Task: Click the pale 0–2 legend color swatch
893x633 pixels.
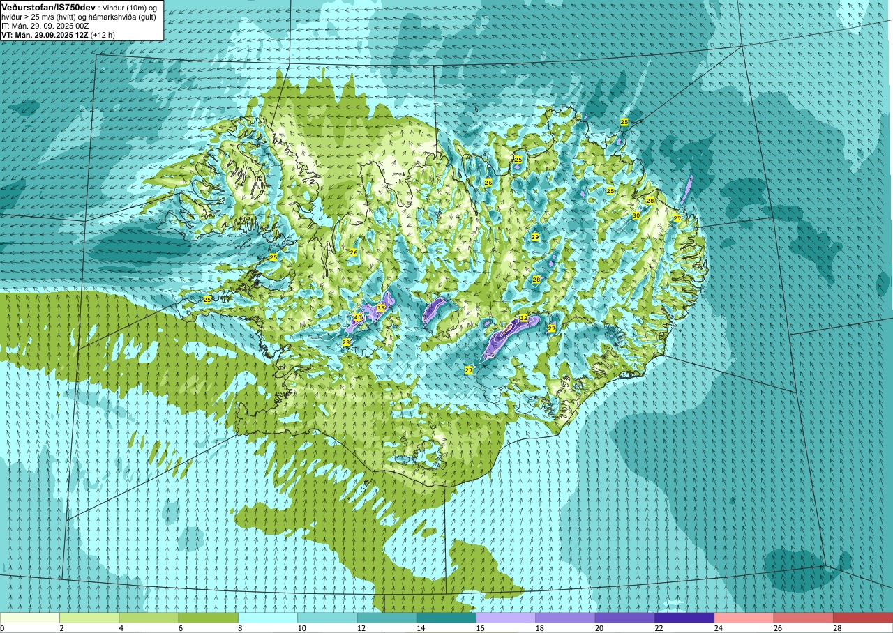Action: coord(30,618)
